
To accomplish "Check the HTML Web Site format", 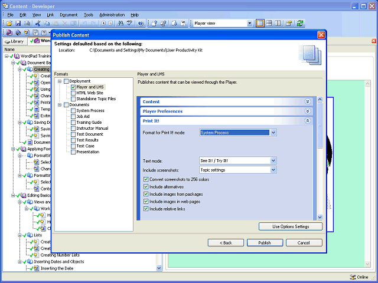I will point(73,93).
